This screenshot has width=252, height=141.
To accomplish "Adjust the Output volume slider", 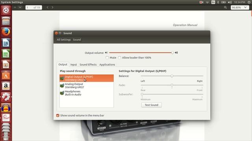I will click(x=141, y=52).
